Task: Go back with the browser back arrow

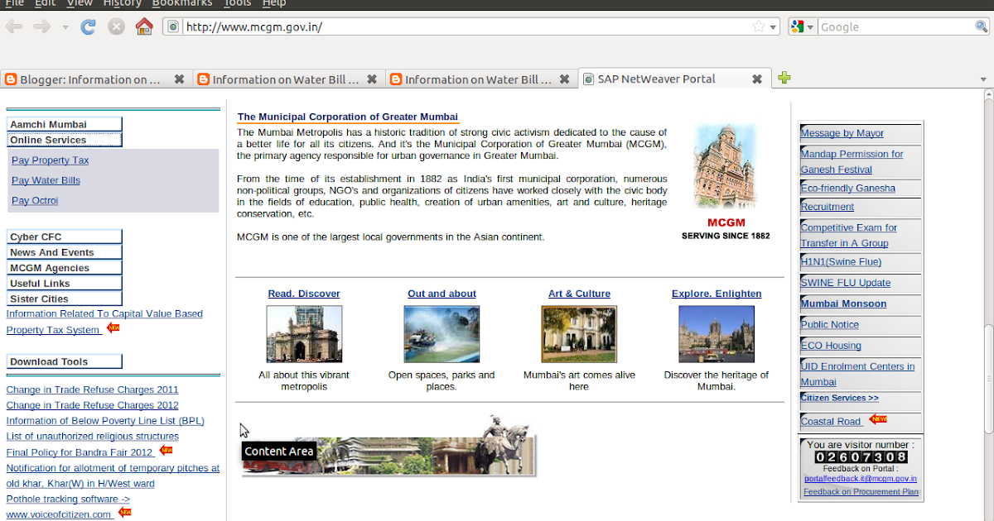Action: 14,26
